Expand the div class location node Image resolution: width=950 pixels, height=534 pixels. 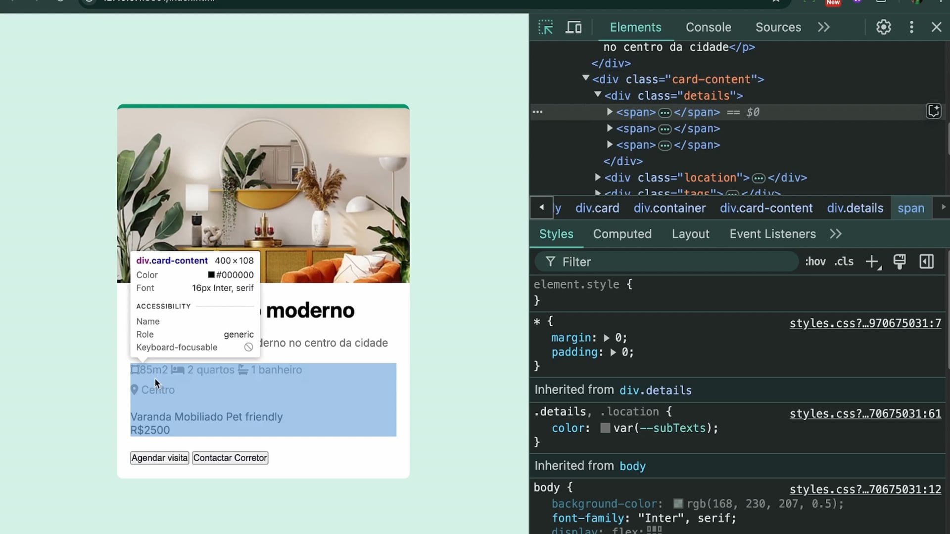click(598, 177)
